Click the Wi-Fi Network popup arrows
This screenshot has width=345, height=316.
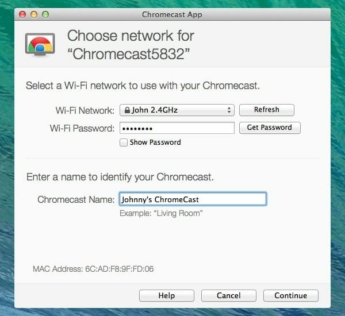(229, 110)
